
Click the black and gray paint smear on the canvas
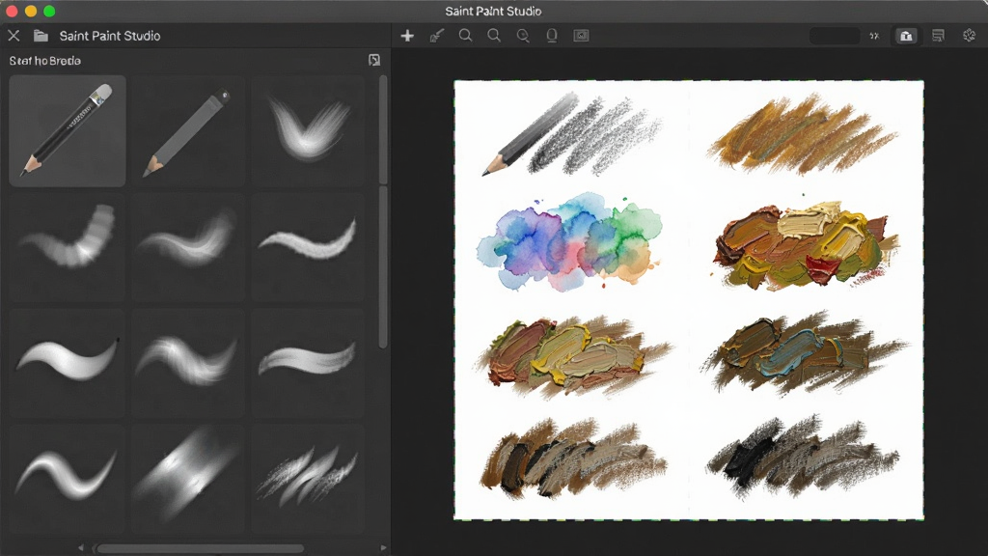tap(804, 456)
